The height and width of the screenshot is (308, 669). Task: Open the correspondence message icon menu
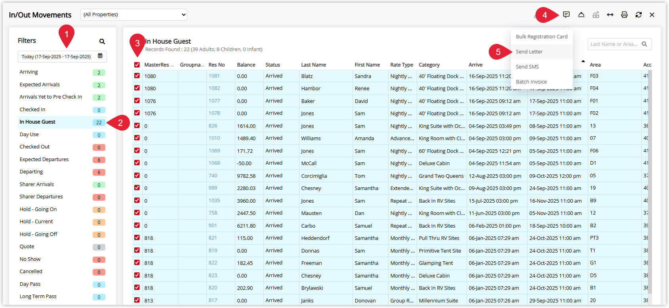(x=566, y=15)
